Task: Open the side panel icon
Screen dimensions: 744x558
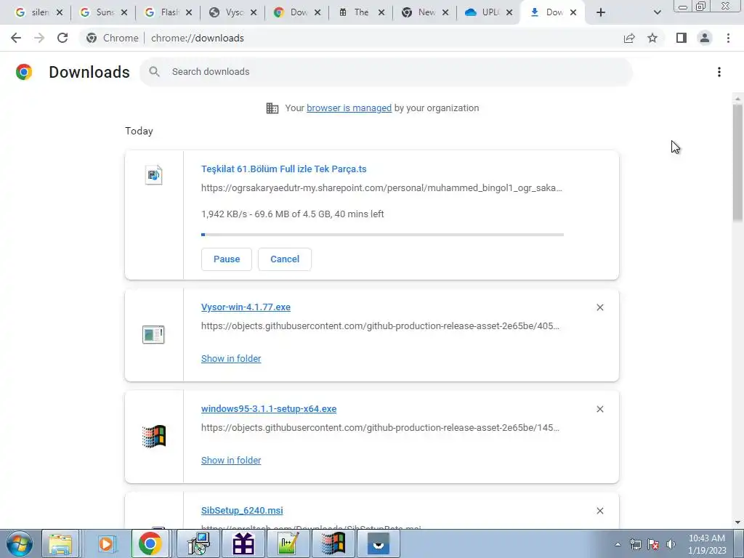Action: coord(682,38)
